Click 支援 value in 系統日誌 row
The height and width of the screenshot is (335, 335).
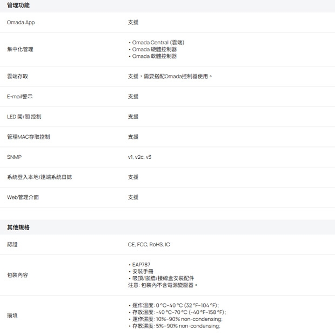tap(133, 177)
